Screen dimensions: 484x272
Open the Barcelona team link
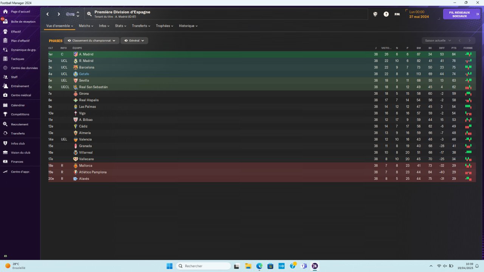[87, 68]
